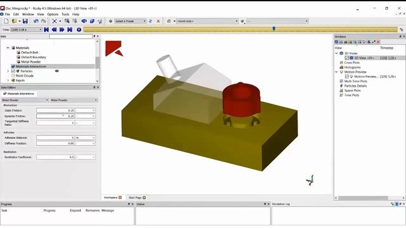
Task: Expand the Particles tree node
Action: (8, 71)
